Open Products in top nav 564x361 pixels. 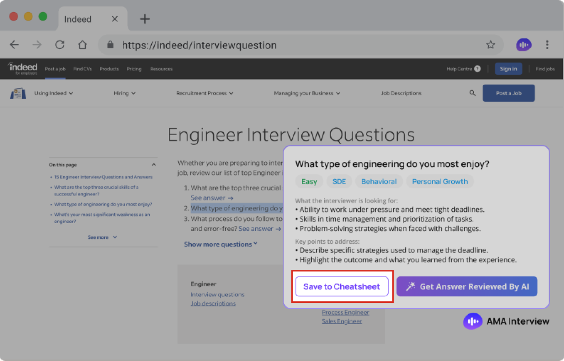(x=109, y=69)
